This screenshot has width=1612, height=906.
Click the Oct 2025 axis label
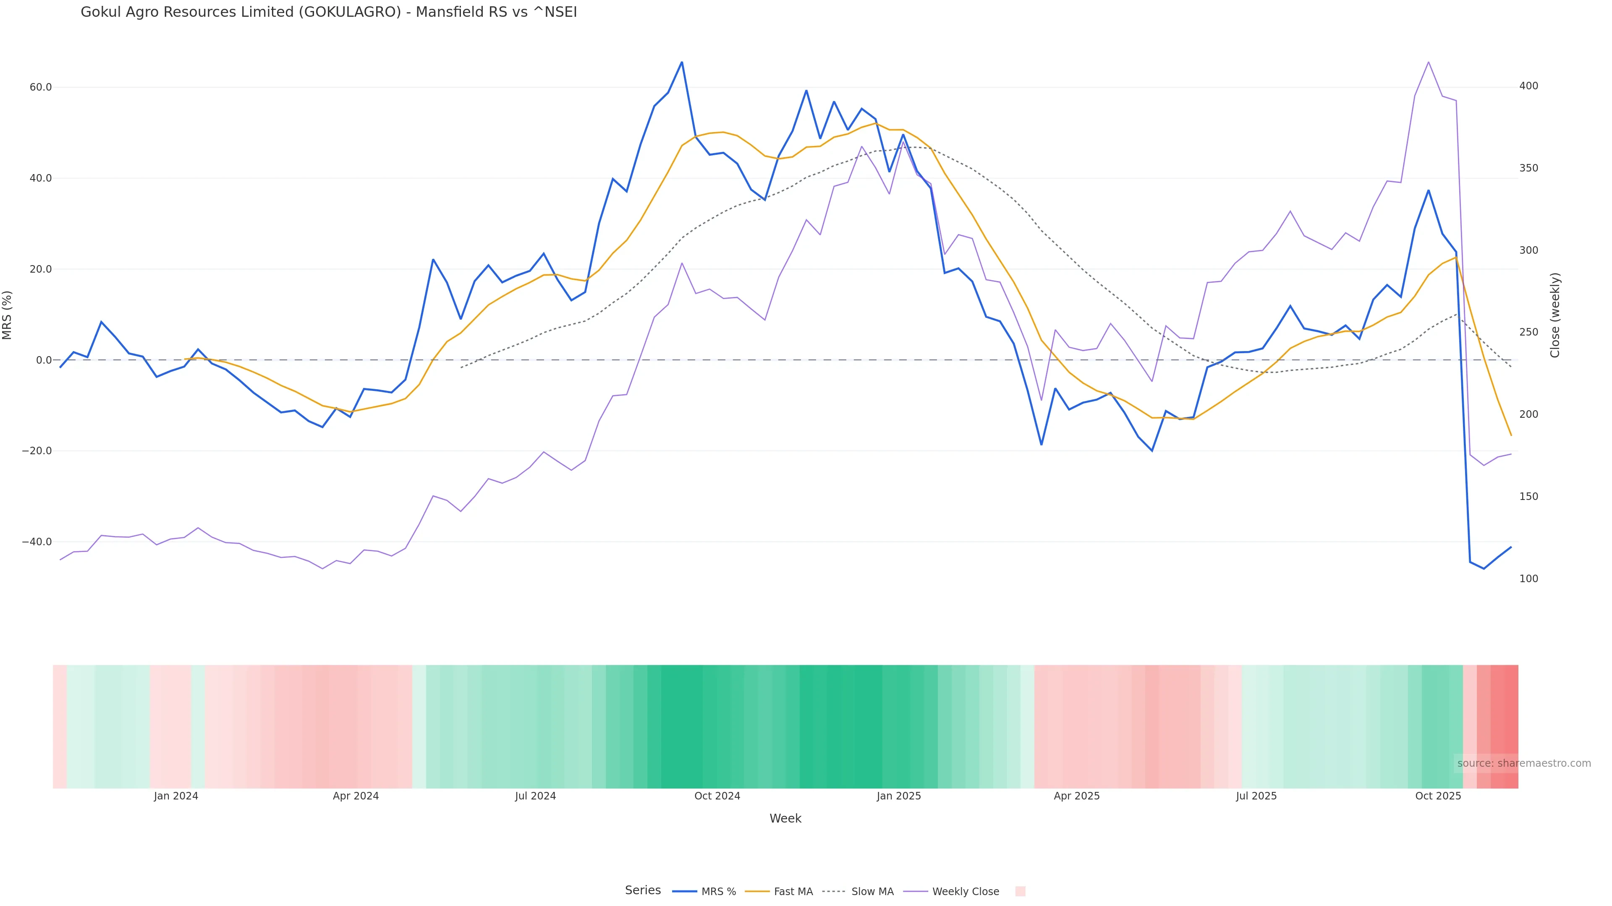click(x=1438, y=796)
